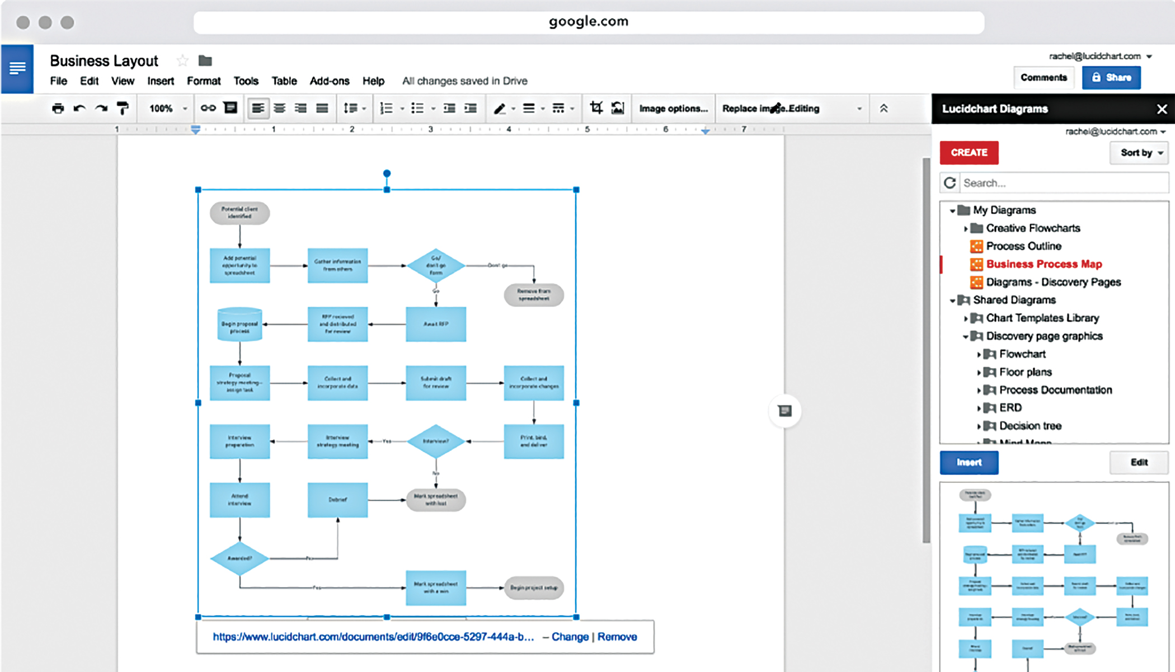Click the Print icon in toolbar
The image size is (1175, 672).
pyautogui.click(x=58, y=109)
